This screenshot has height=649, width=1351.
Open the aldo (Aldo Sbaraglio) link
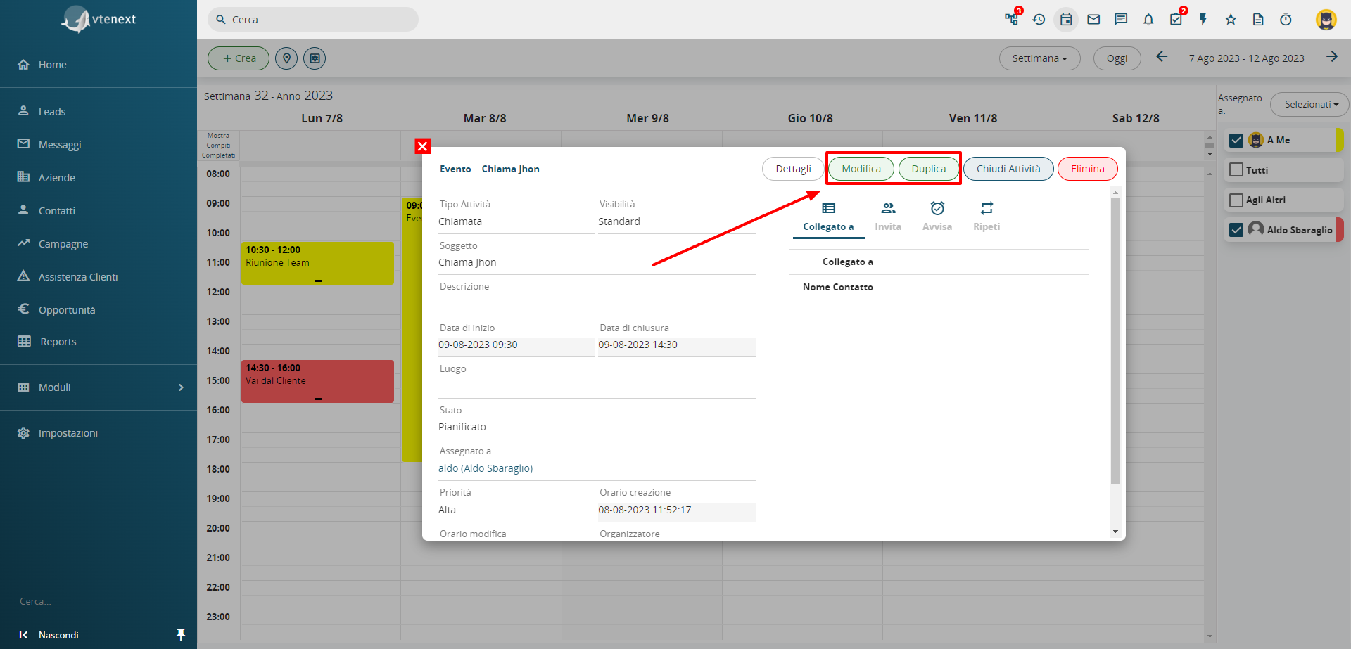486,468
